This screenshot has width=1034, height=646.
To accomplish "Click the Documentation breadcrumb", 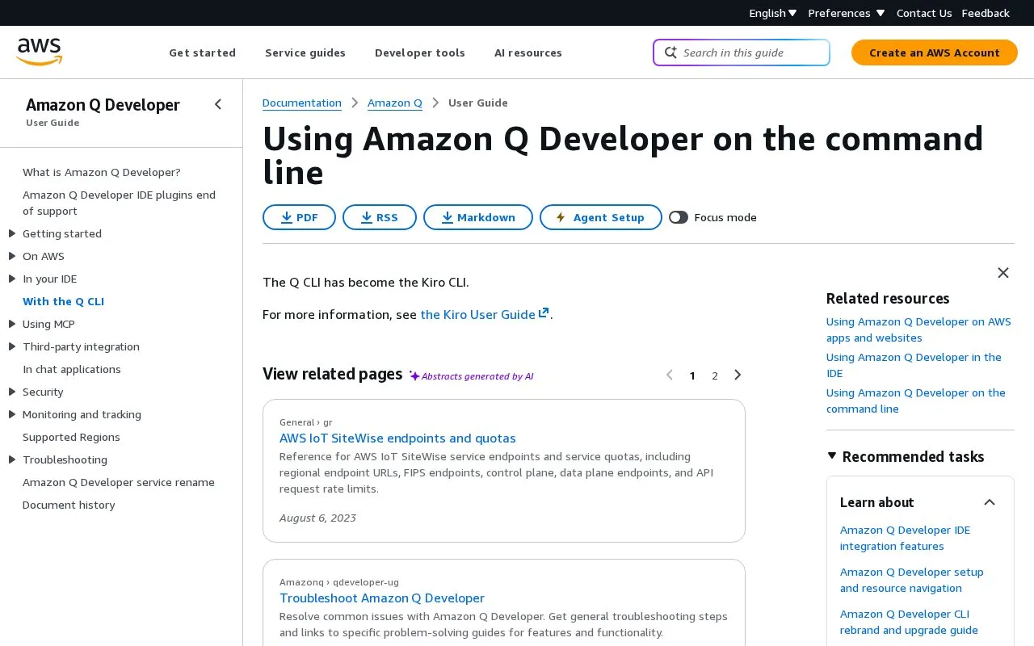I will [x=302, y=103].
